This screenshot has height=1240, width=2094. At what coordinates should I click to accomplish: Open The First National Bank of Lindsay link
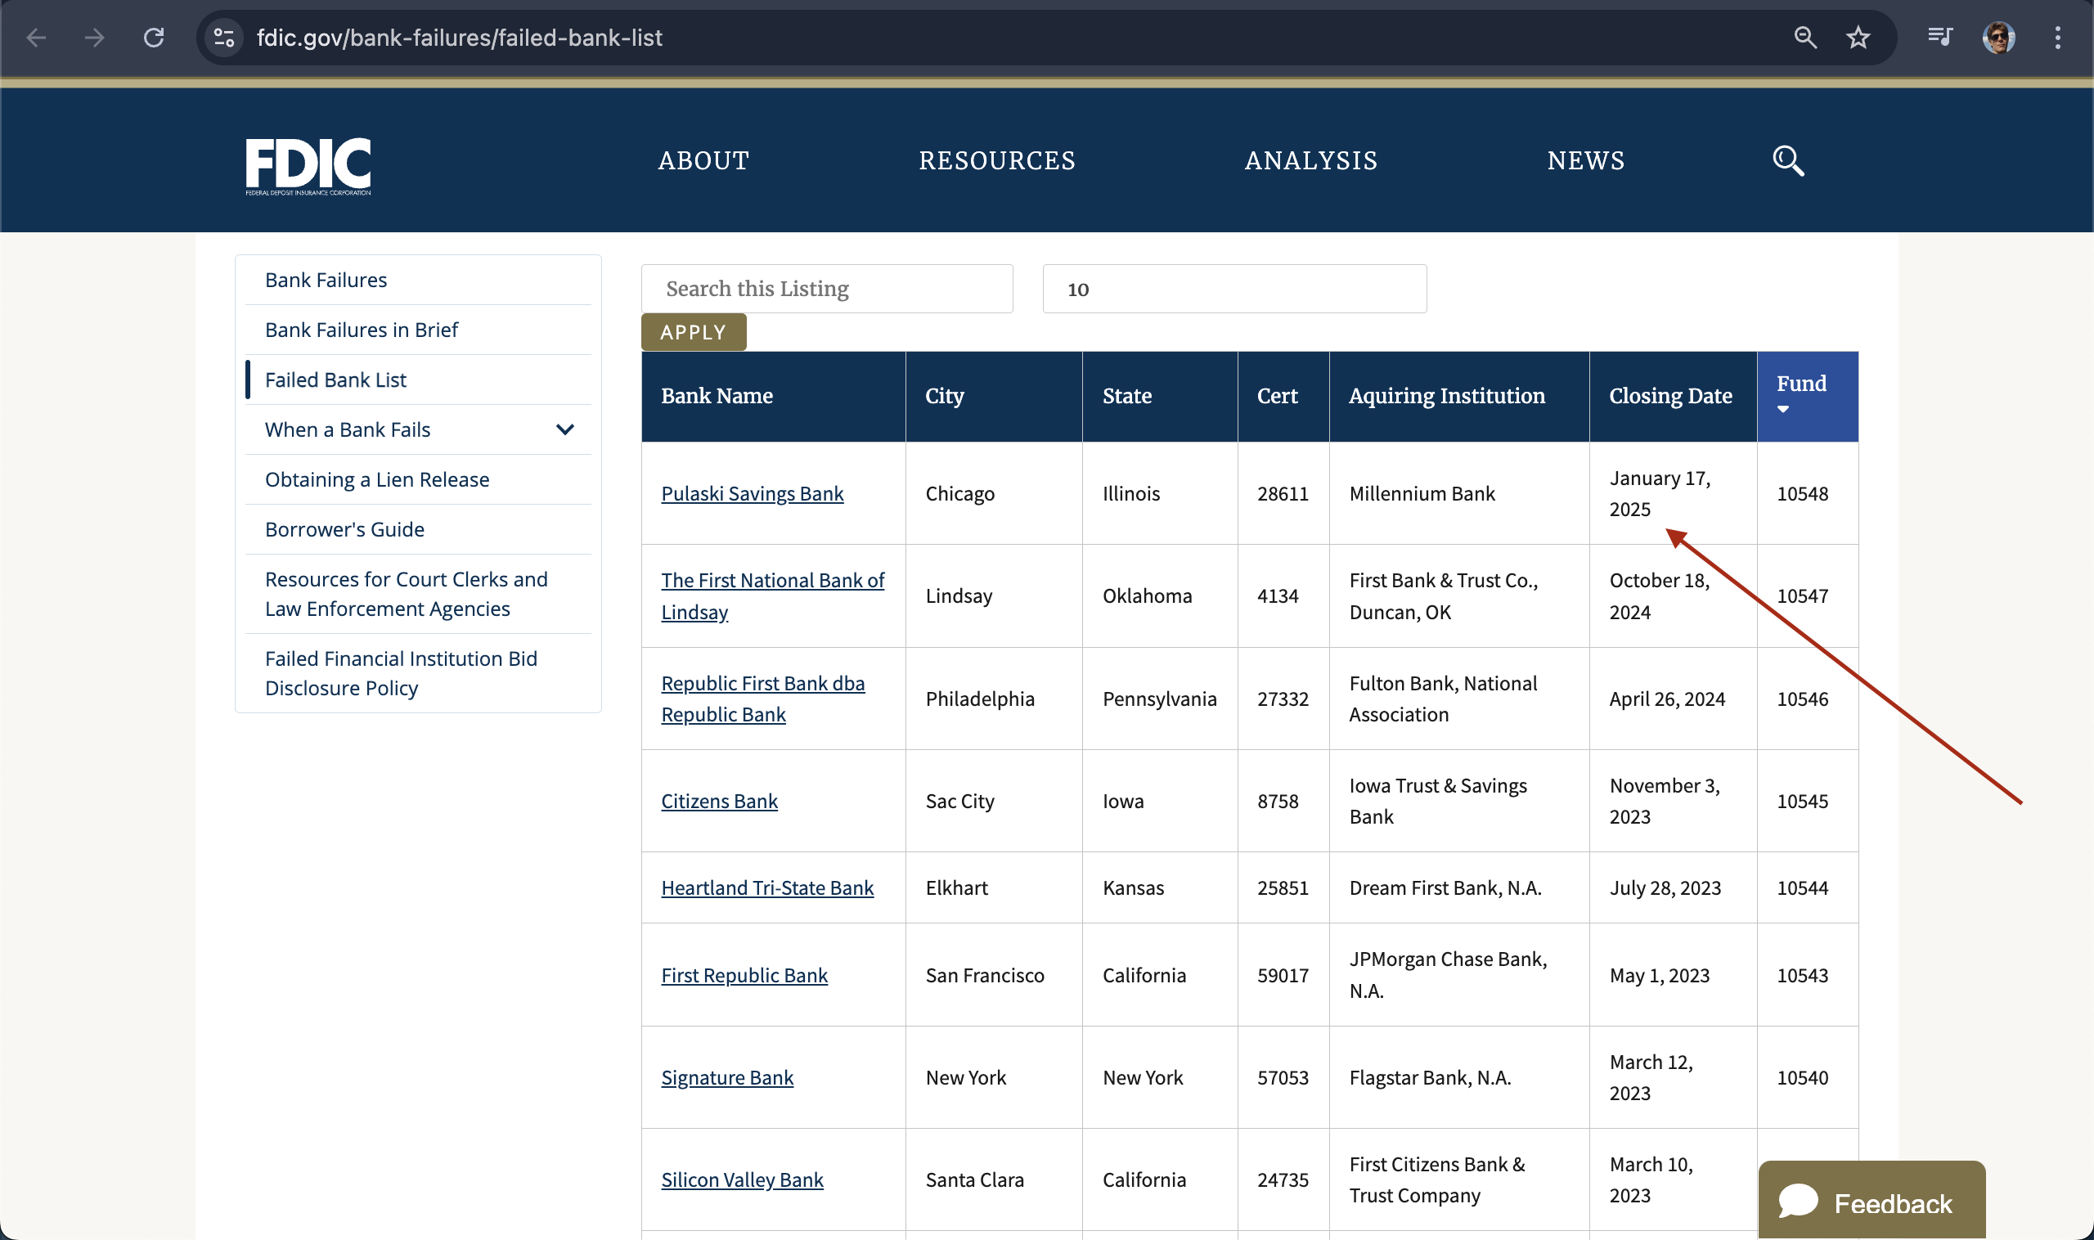tap(772, 595)
